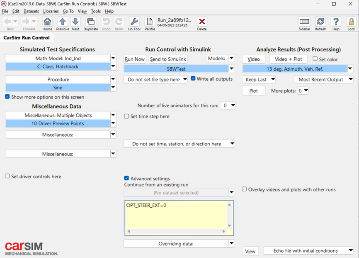Open Most Recent Output dropdown
Screen dimensions: 359x258
coord(324,79)
